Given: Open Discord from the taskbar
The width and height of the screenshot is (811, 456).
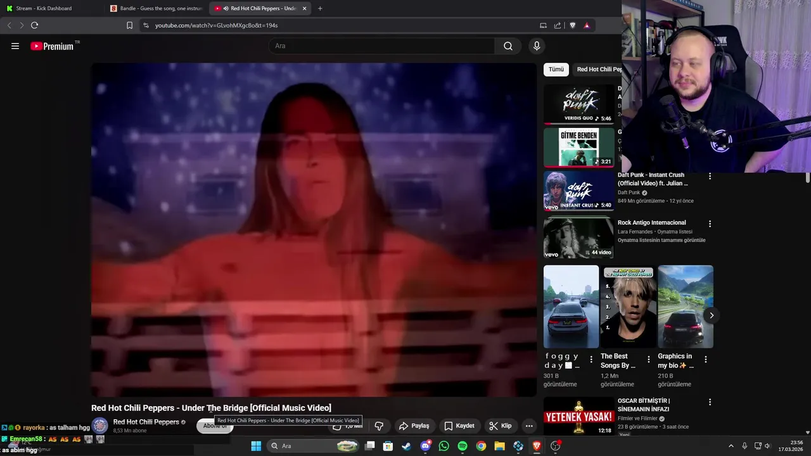Looking at the screenshot, I should click(x=425, y=446).
